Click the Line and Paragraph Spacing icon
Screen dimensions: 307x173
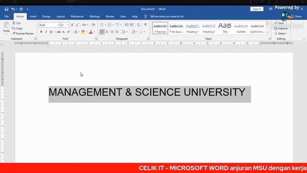pyautogui.click(x=124, y=32)
